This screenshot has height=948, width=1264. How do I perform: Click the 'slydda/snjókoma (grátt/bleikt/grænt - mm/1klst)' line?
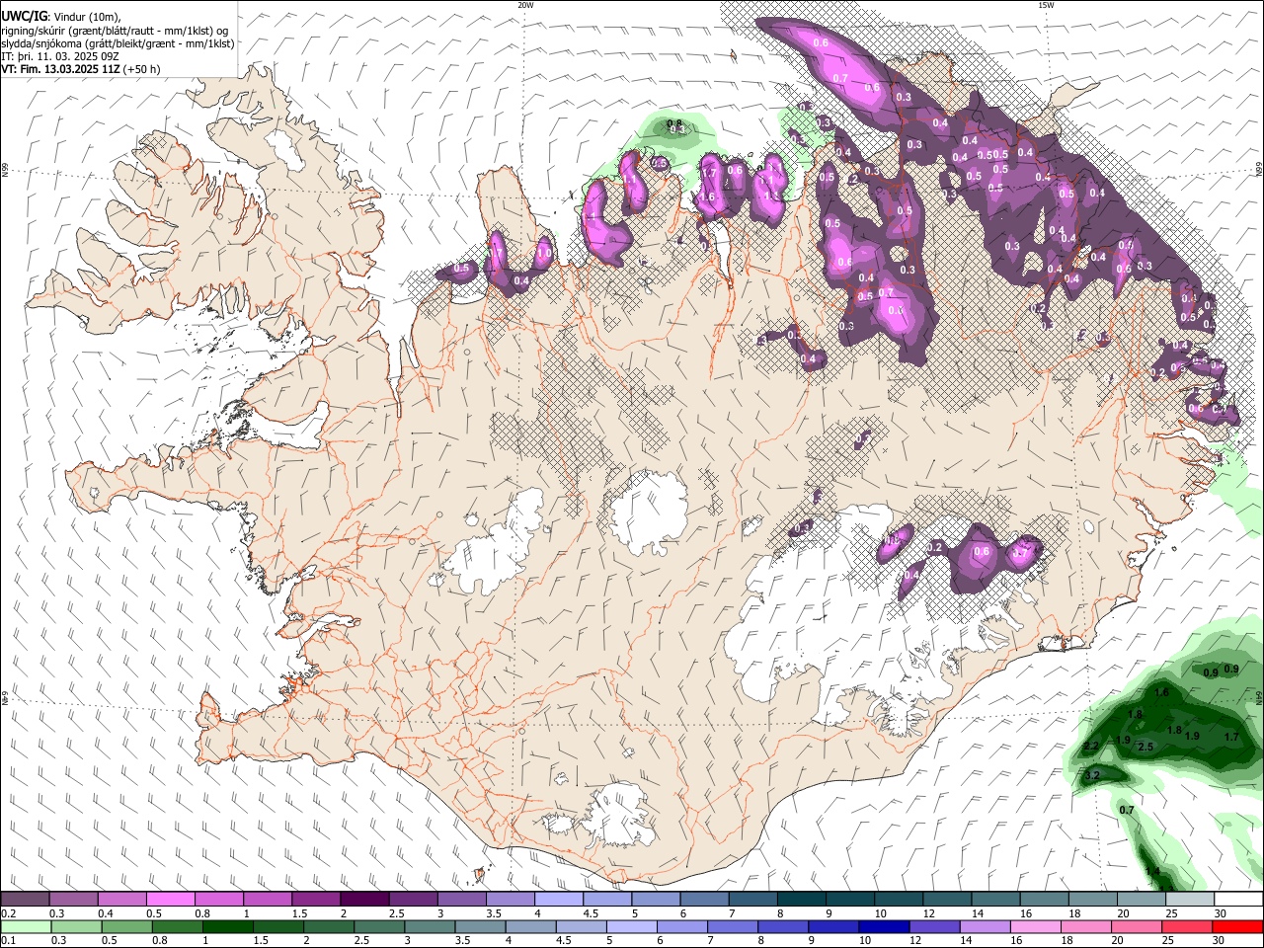[x=118, y=43]
